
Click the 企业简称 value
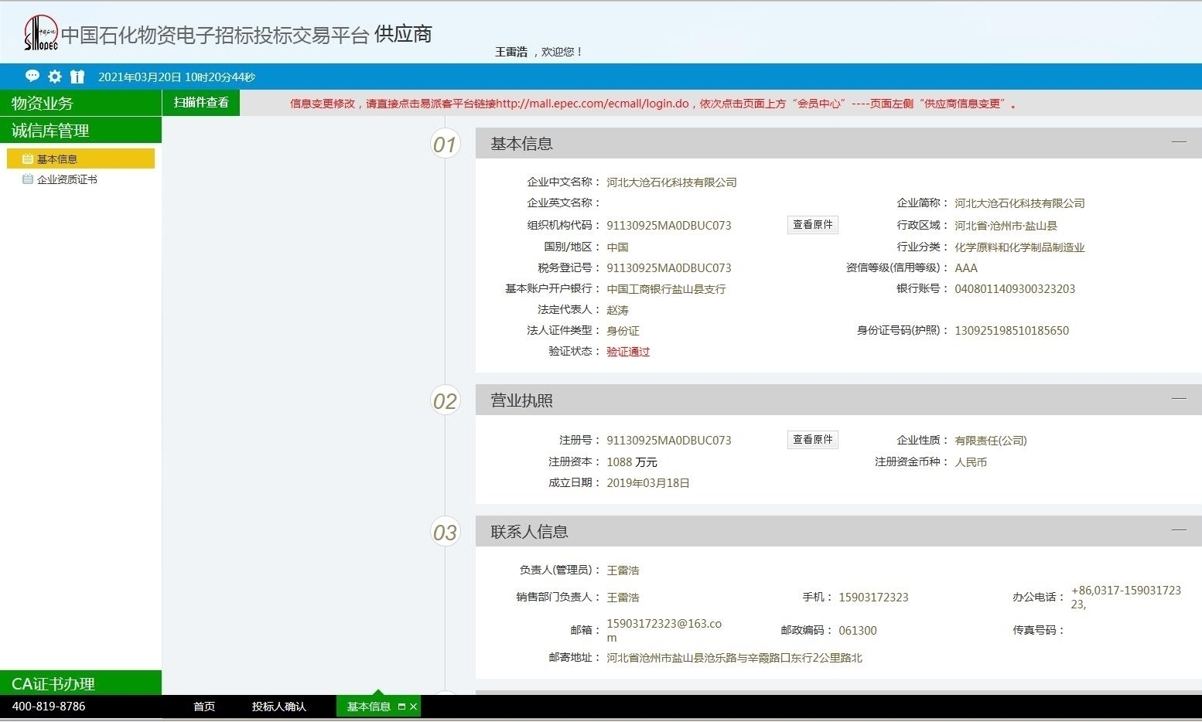(1019, 203)
